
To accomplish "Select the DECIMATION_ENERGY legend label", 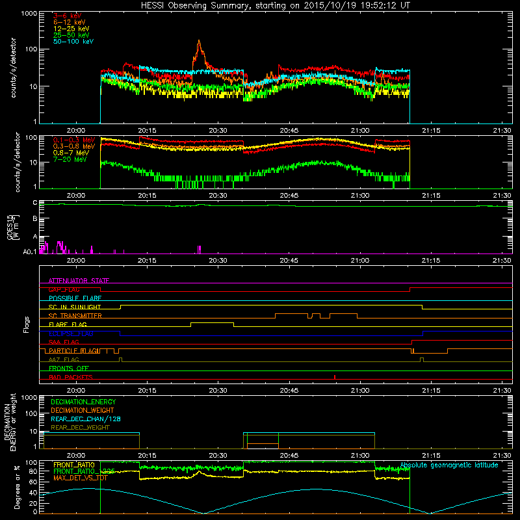I will coord(83,402).
